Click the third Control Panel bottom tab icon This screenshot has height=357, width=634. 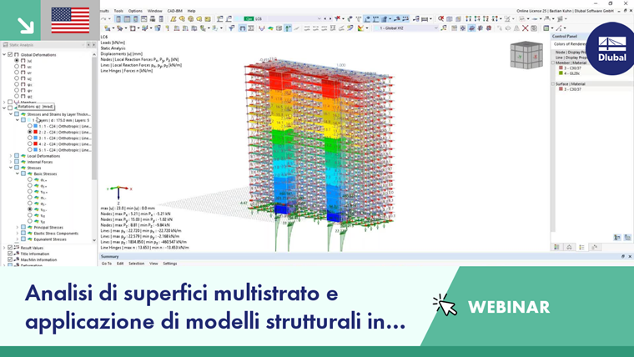coord(581,247)
